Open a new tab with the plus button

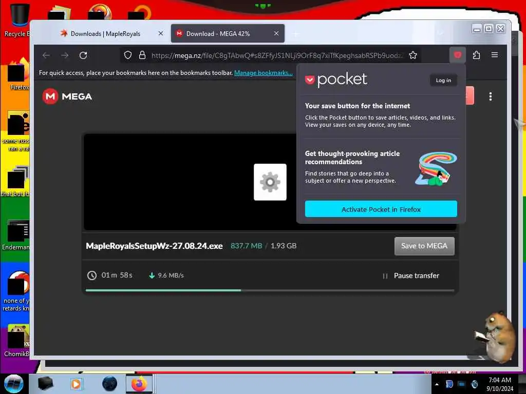click(x=295, y=34)
